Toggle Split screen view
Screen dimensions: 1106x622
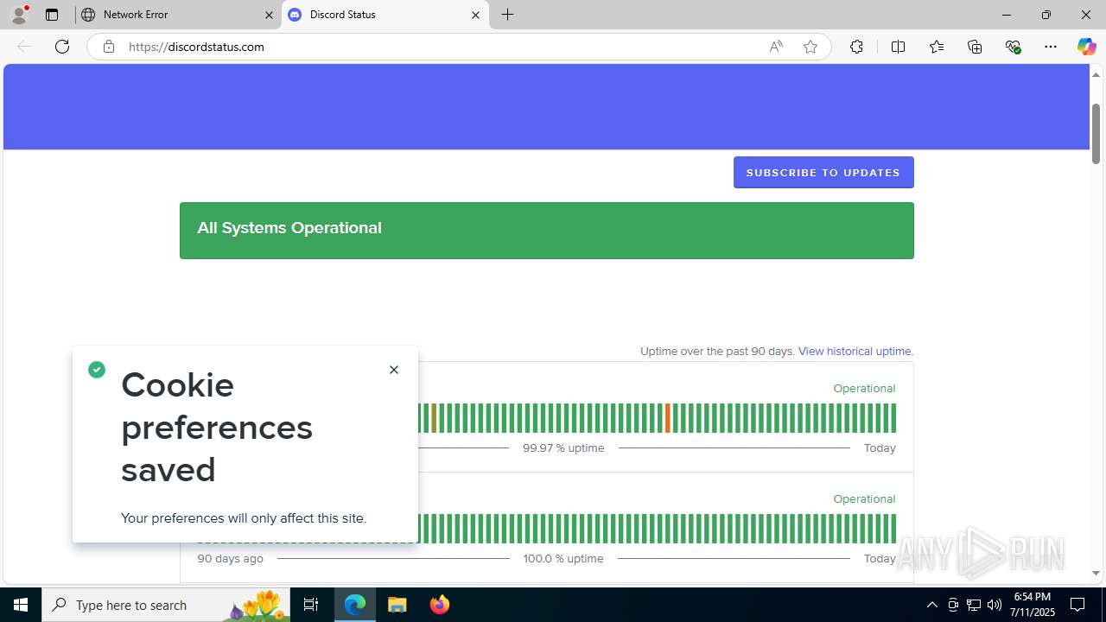(x=898, y=47)
